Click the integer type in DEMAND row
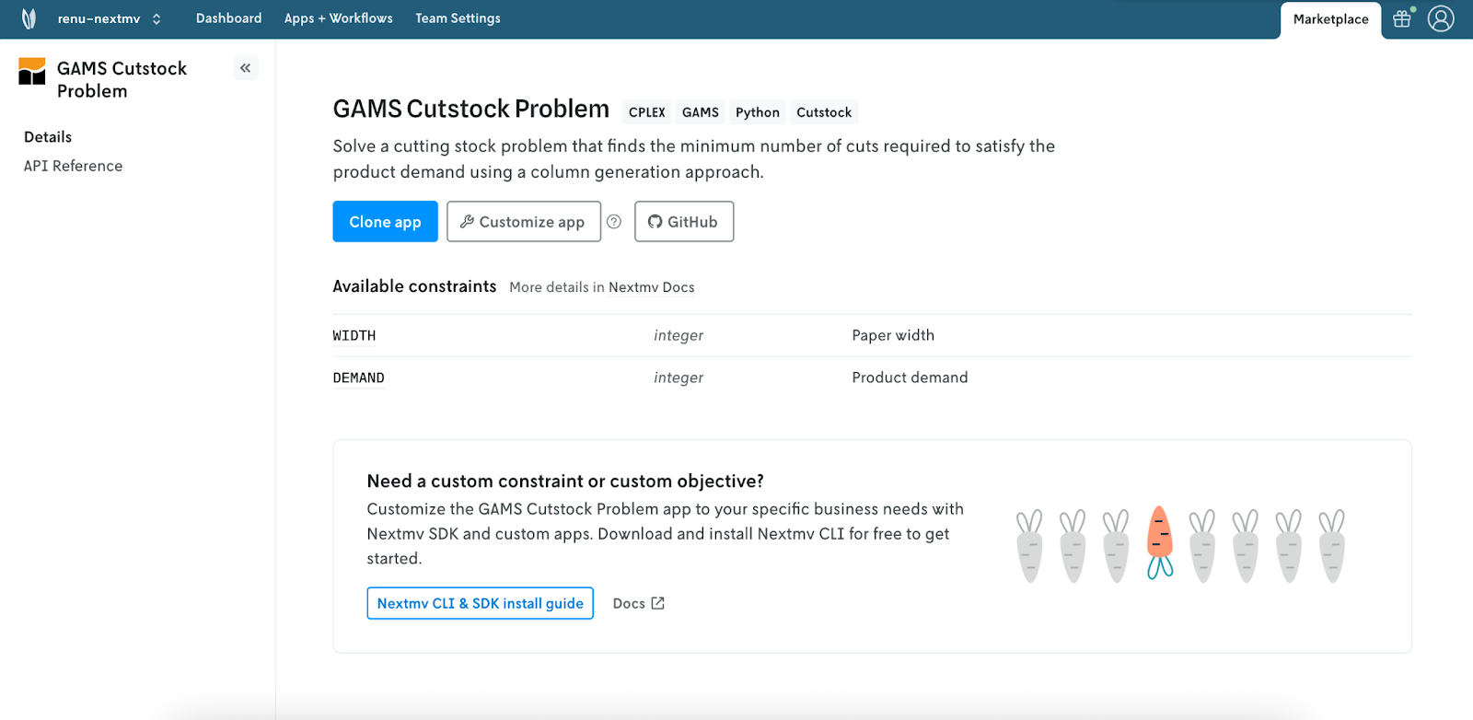The image size is (1473, 720). 679,377
